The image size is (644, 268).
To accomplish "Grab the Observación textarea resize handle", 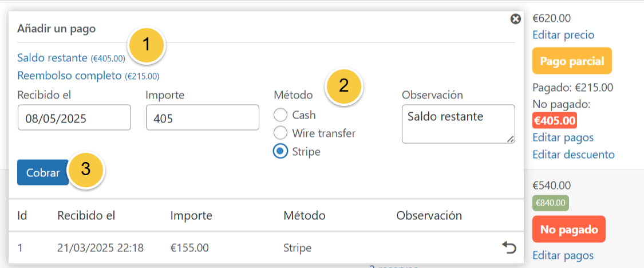I will (x=510, y=138).
